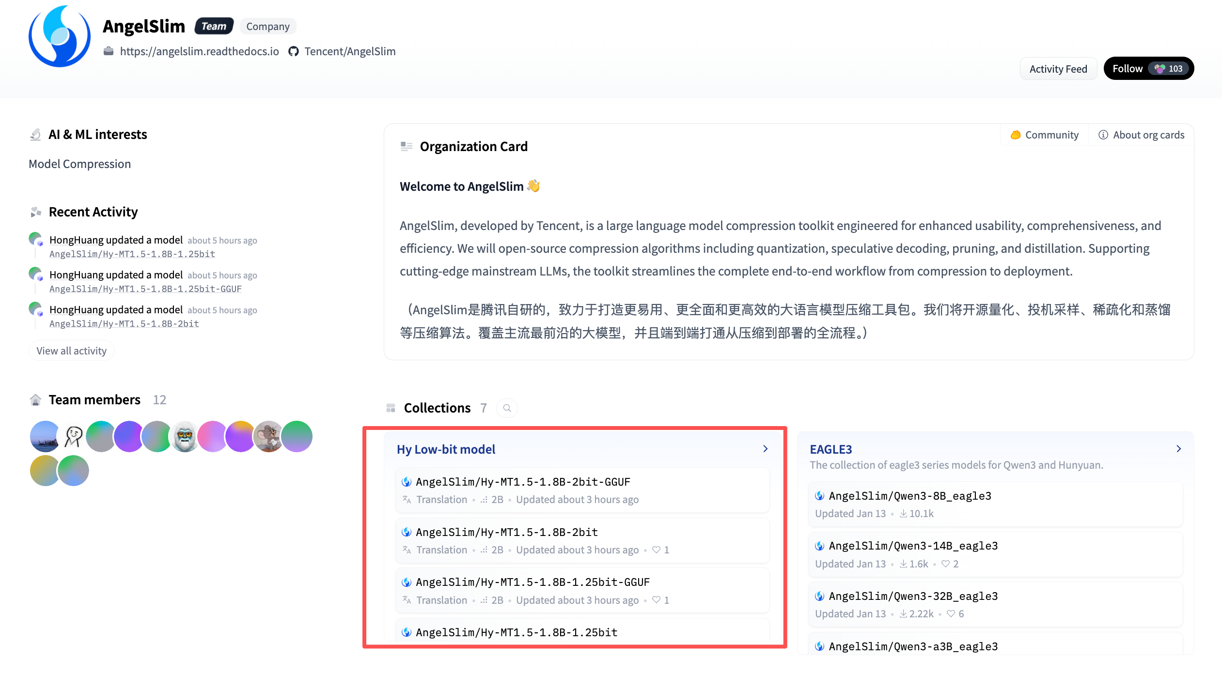Toggle the like heart on Hy-MT1.5-1.8B-1.25bit-GGUF
This screenshot has width=1222, height=673.
(x=656, y=600)
